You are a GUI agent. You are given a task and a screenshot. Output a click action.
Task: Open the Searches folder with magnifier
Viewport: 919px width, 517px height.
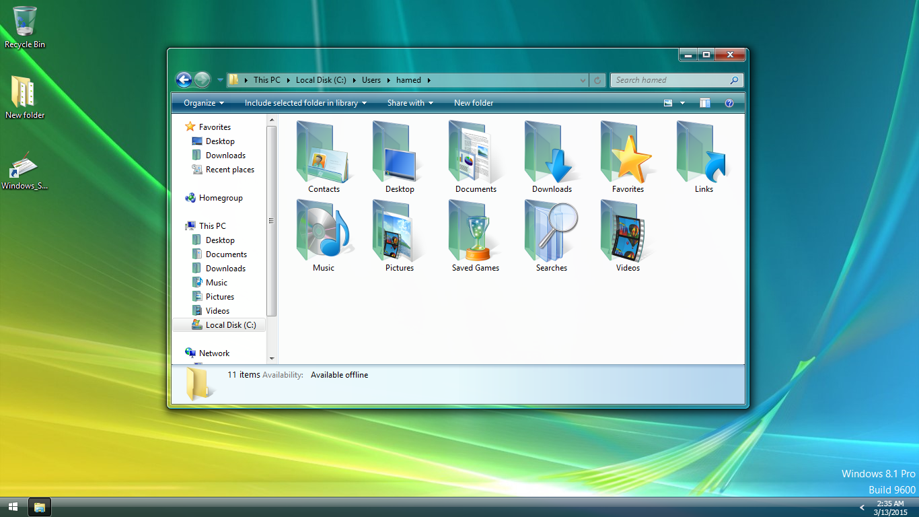(552, 235)
